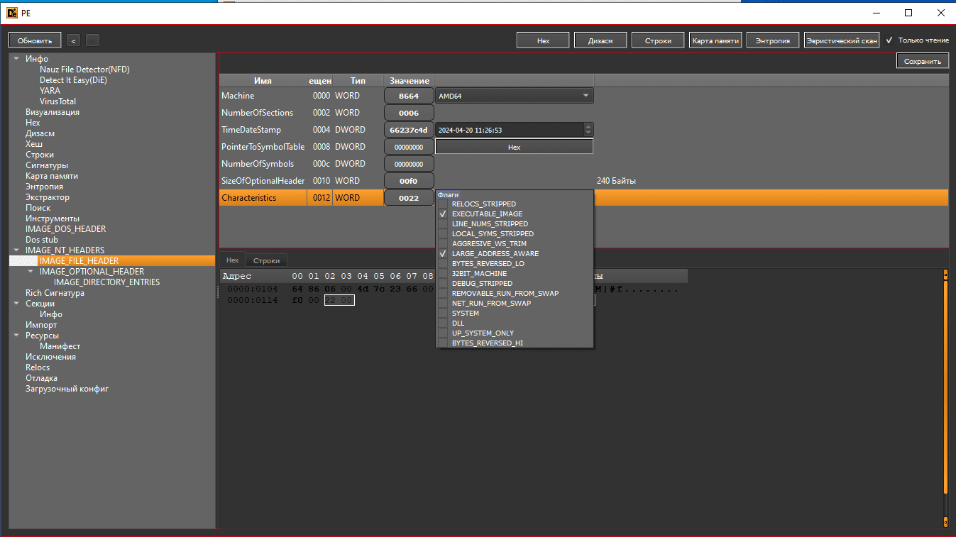
Task: Click the back arrow navigation button
Action: (74, 40)
